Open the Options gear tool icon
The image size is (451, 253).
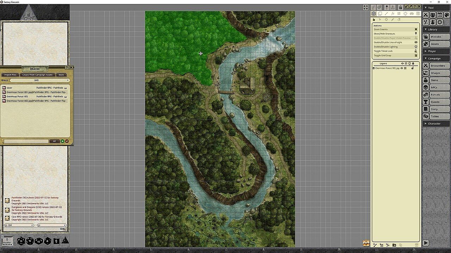click(440, 22)
